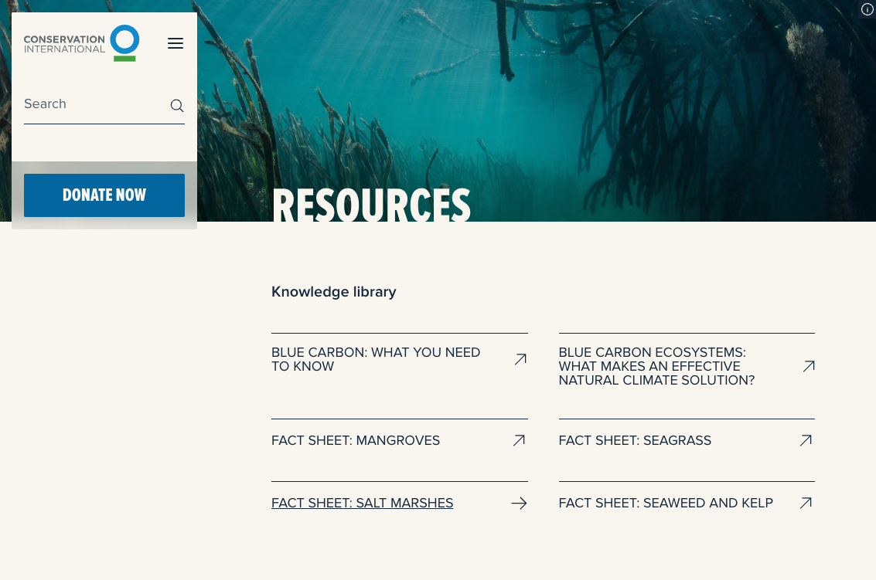This screenshot has width=876, height=580.
Task: Click the arrow icon beside Fact Sheet: Seaweed and Kelp
Action: pos(806,503)
